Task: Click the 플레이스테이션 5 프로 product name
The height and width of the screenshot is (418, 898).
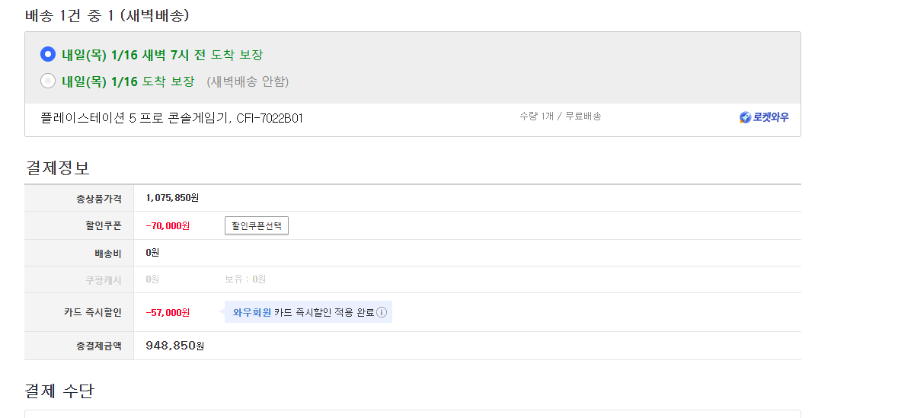Action: pyautogui.click(x=171, y=118)
